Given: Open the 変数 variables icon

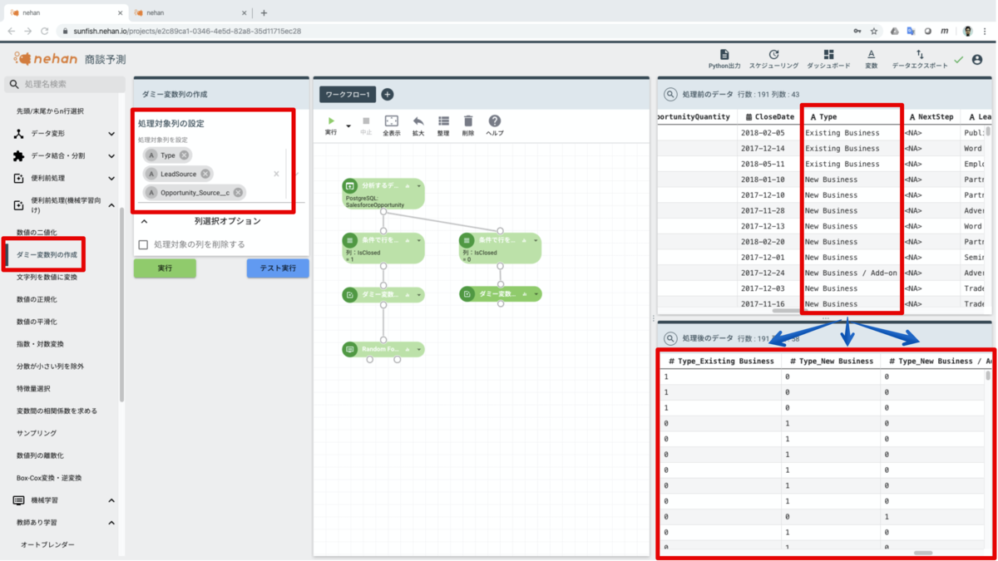Looking at the screenshot, I should tap(871, 55).
